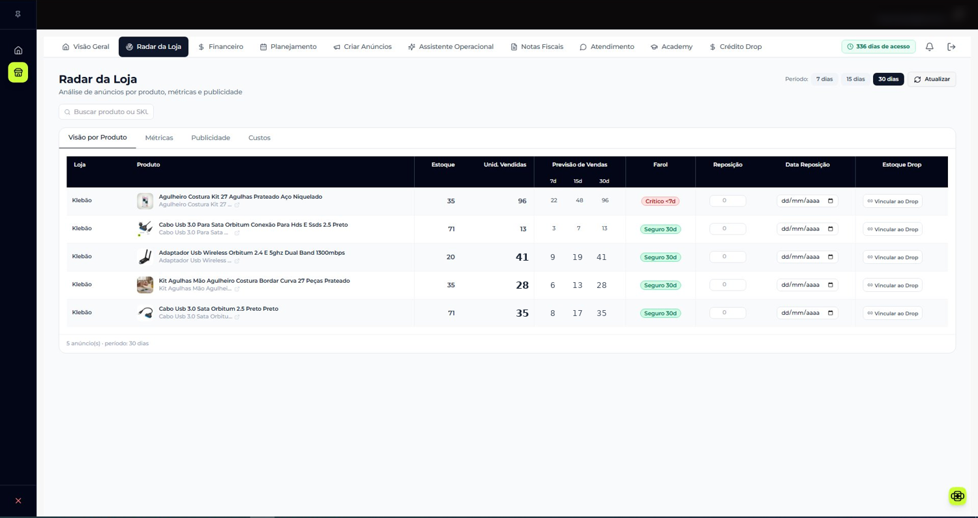Open the Financeiro menu item
The height and width of the screenshot is (518, 978).
point(220,47)
